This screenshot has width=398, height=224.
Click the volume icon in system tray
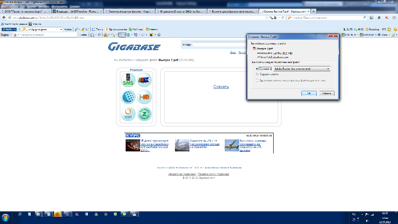pos(367,221)
